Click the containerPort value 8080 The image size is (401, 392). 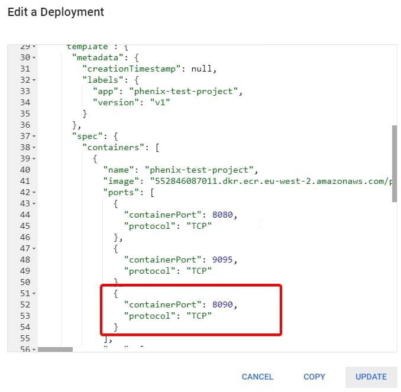222,215
